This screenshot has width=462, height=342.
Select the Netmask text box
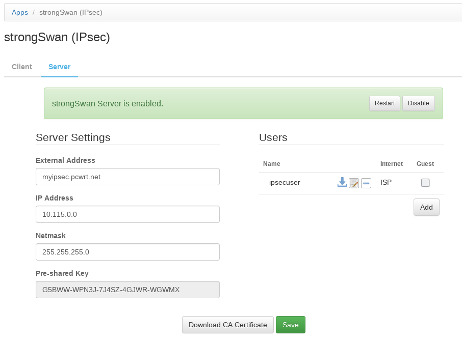tap(127, 252)
